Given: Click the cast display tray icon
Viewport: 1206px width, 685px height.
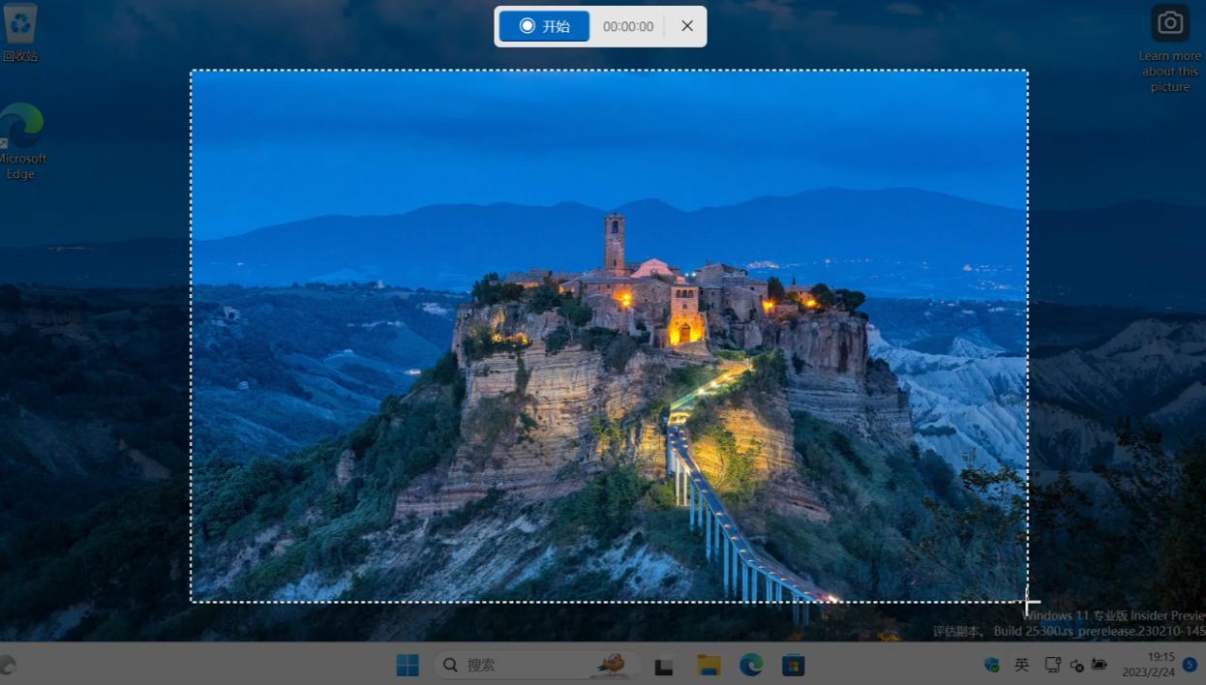Looking at the screenshot, I should [x=1052, y=665].
